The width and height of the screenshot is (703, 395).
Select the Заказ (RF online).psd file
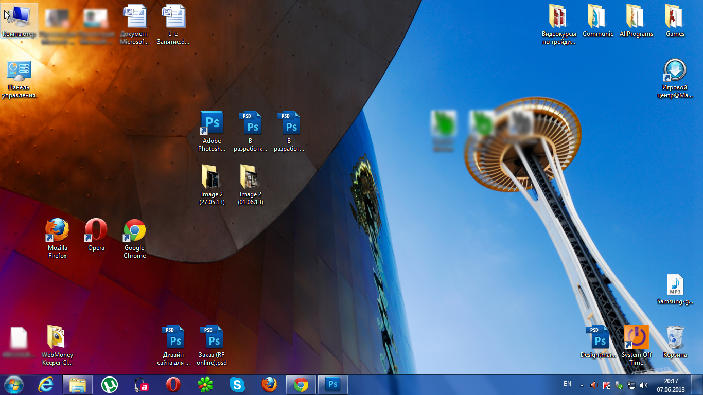coord(213,338)
